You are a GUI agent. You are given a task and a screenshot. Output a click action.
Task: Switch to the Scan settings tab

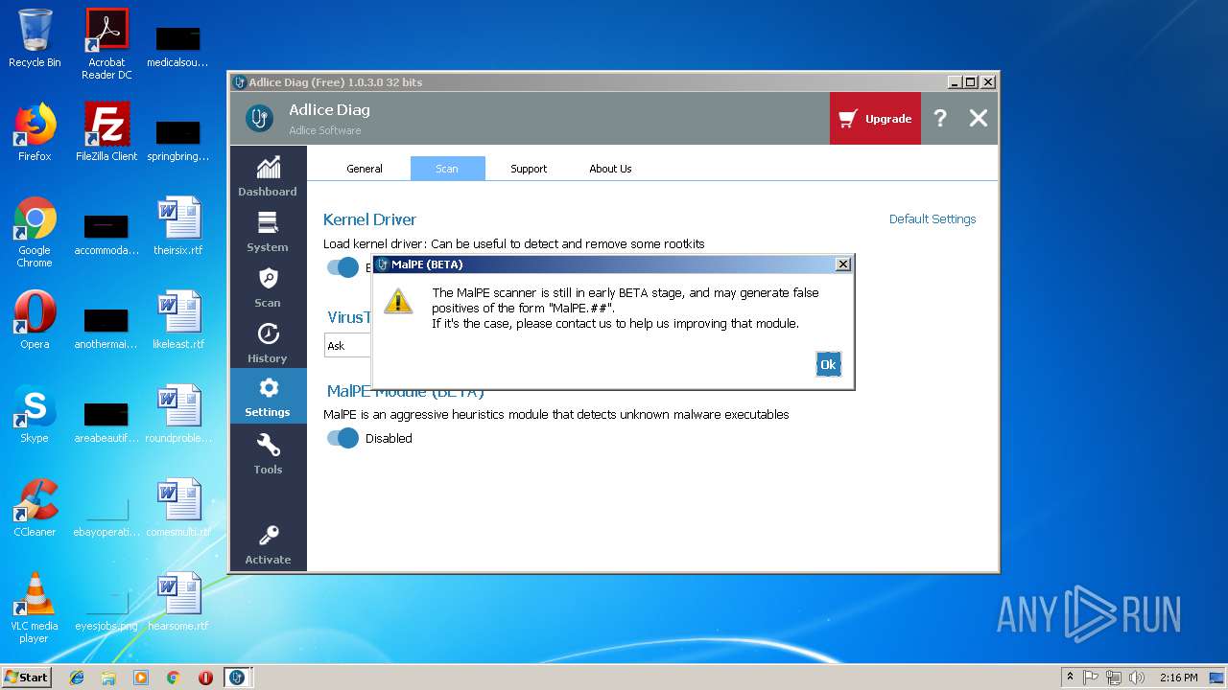click(x=447, y=169)
